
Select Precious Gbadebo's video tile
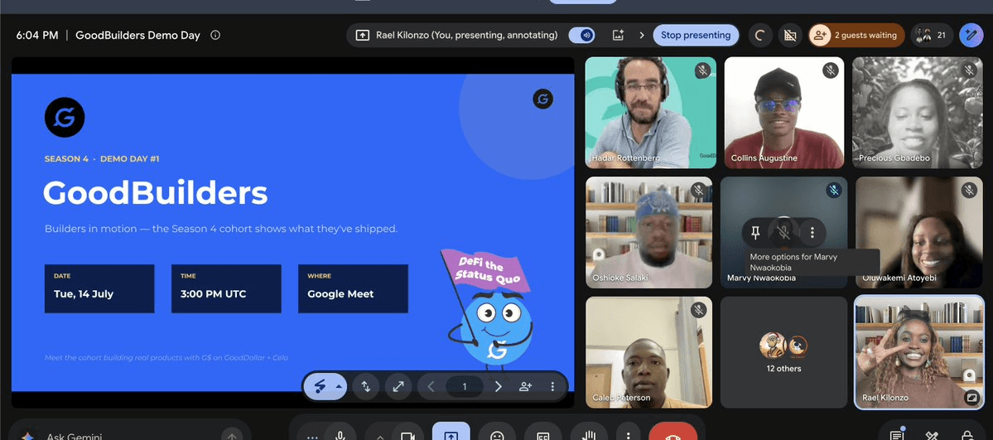point(917,112)
